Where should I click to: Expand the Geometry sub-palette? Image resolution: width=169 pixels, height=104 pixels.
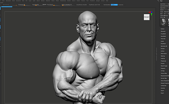pos(163,31)
